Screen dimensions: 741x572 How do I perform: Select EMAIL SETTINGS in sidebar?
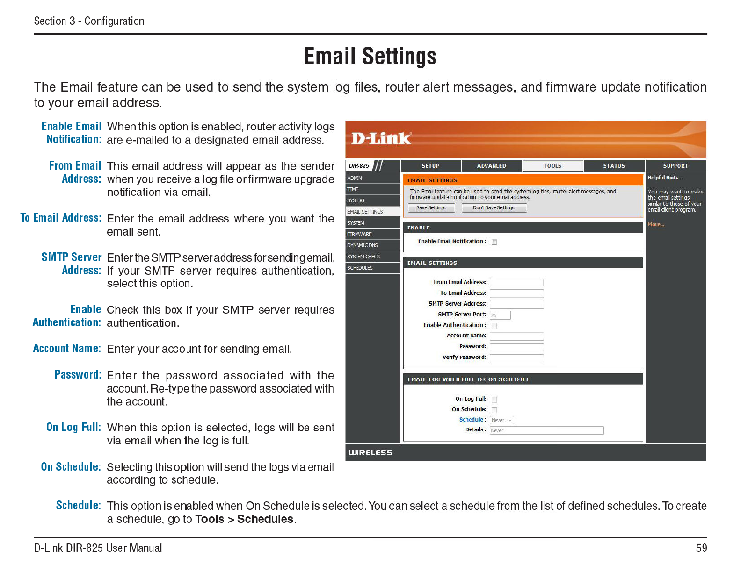[373, 212]
